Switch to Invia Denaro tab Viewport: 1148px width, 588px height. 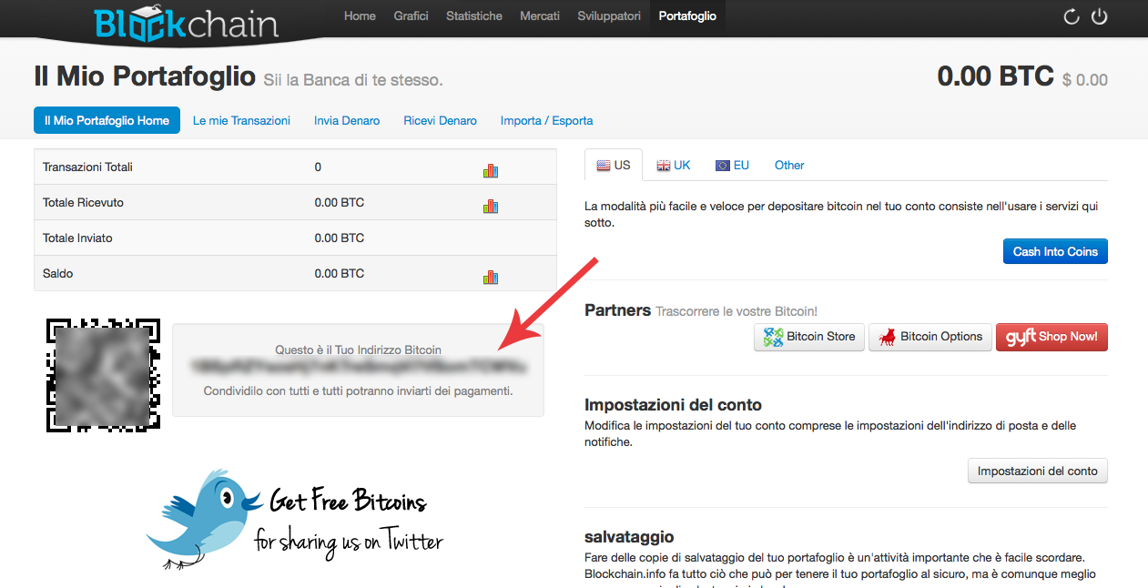(x=347, y=120)
